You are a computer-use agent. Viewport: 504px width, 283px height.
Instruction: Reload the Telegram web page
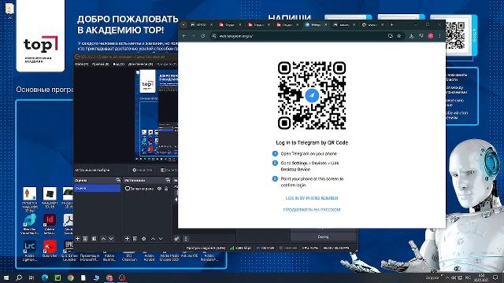pyautogui.click(x=203, y=36)
